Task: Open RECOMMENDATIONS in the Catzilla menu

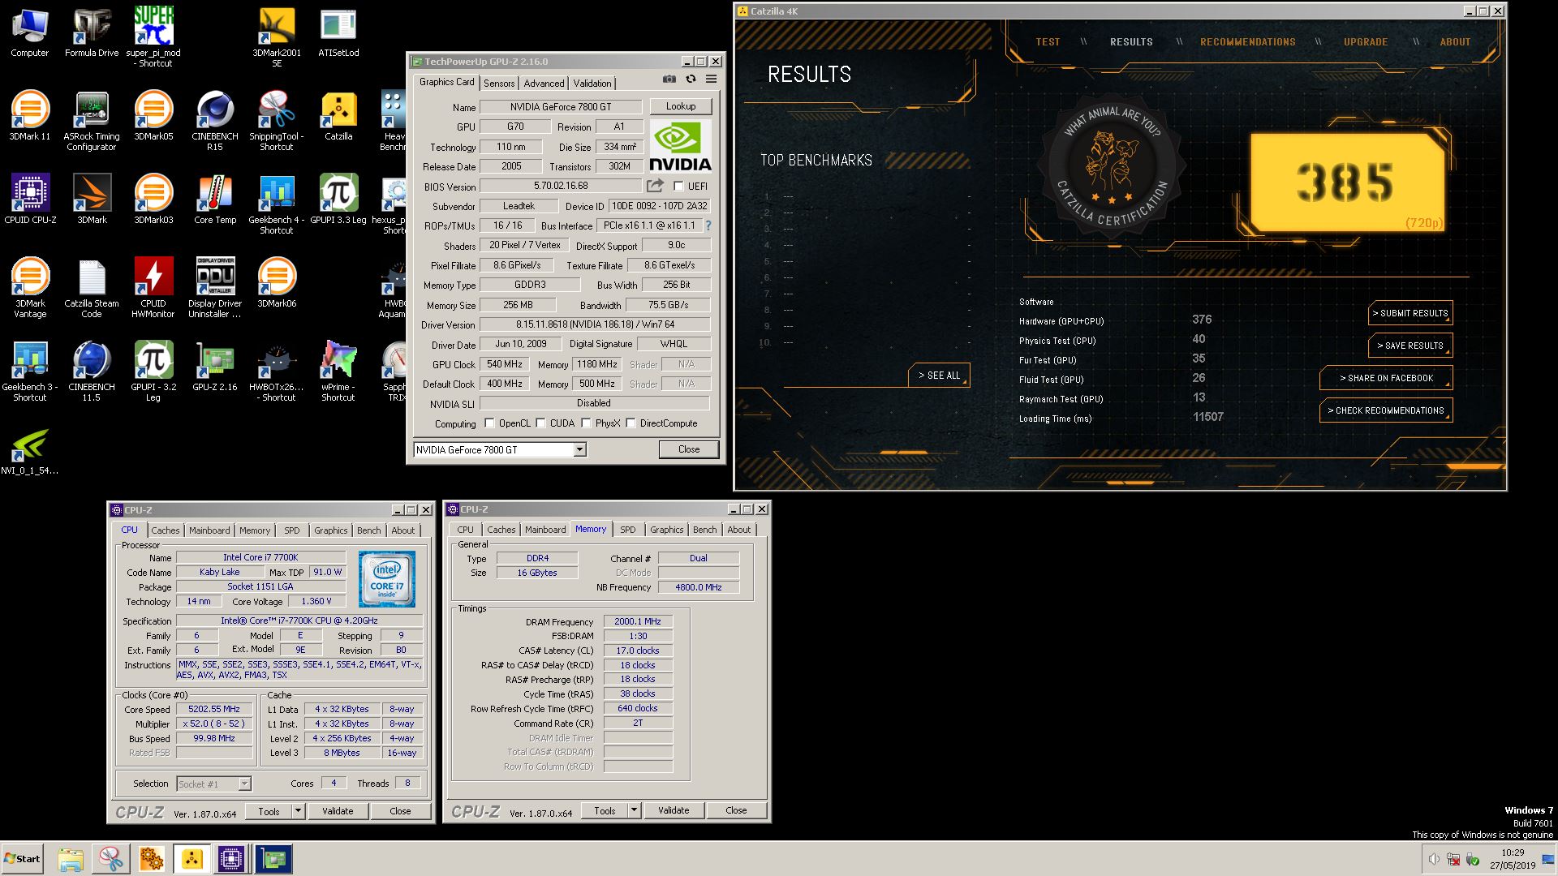Action: tap(1247, 42)
